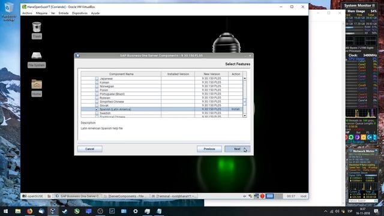
Task: Click the blue monitor icon in Windows taskbar
Action: pos(88,211)
